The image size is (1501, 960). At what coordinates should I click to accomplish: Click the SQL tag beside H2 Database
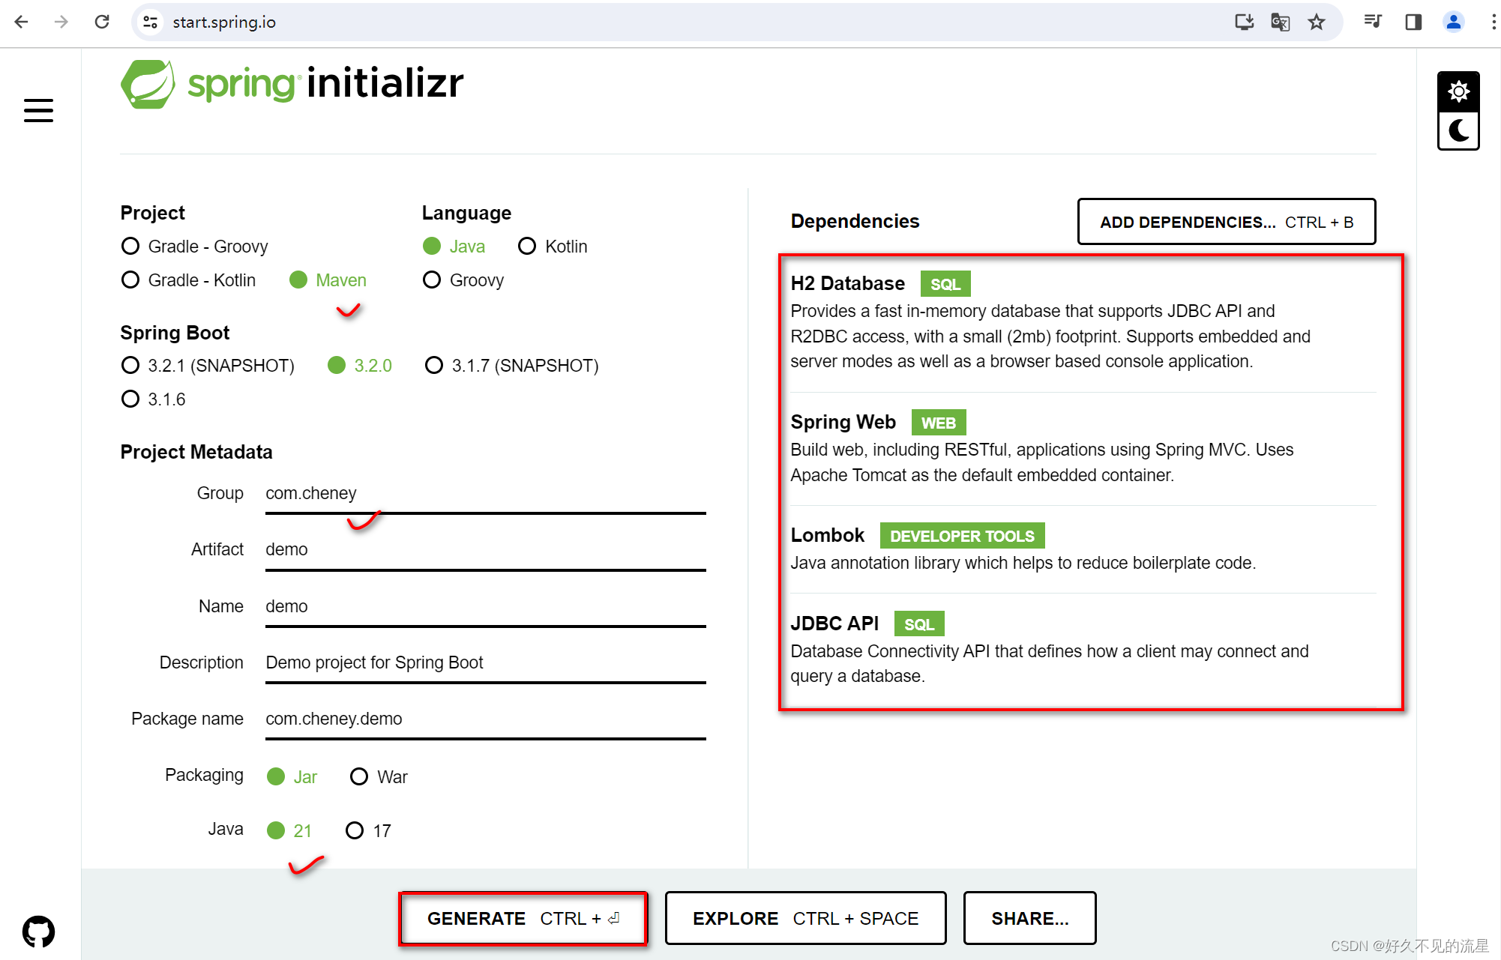tap(945, 284)
